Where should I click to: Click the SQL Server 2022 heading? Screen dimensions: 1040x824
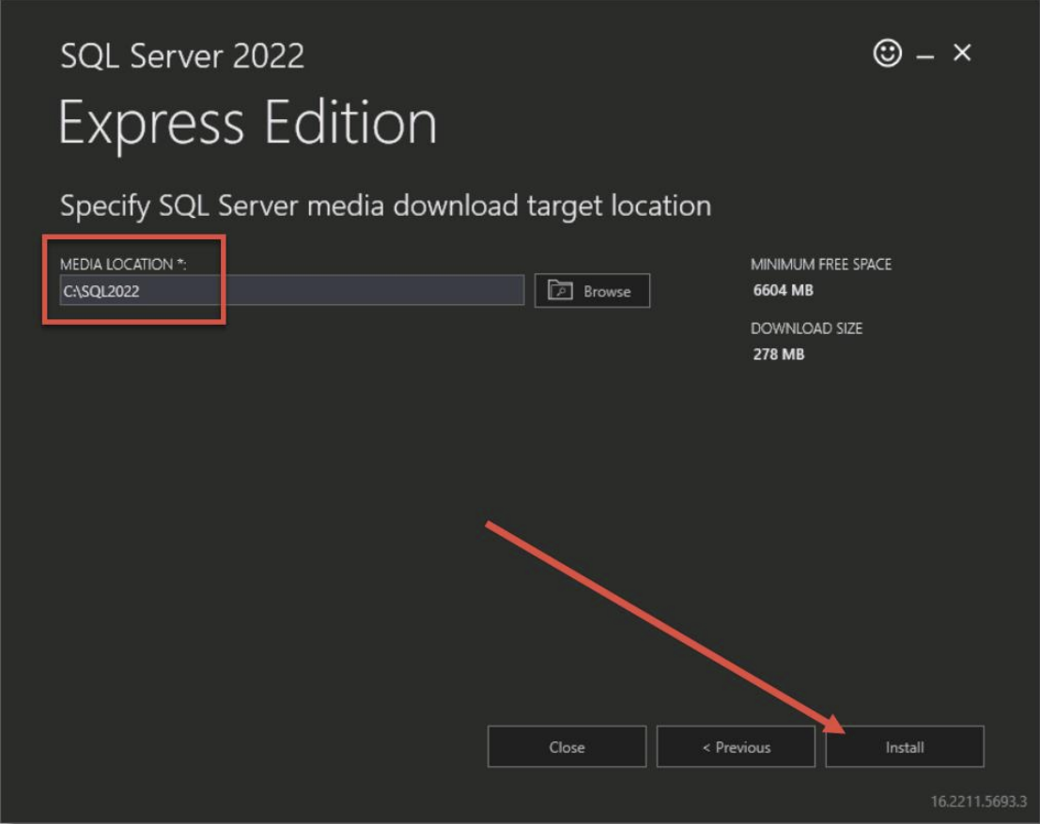click(182, 55)
